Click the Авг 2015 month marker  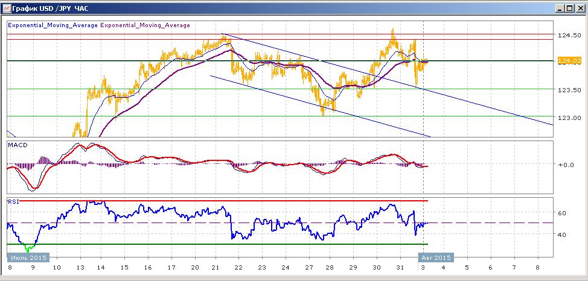[x=436, y=257]
